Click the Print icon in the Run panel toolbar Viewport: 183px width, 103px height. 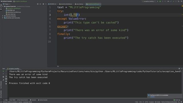click(6, 81)
